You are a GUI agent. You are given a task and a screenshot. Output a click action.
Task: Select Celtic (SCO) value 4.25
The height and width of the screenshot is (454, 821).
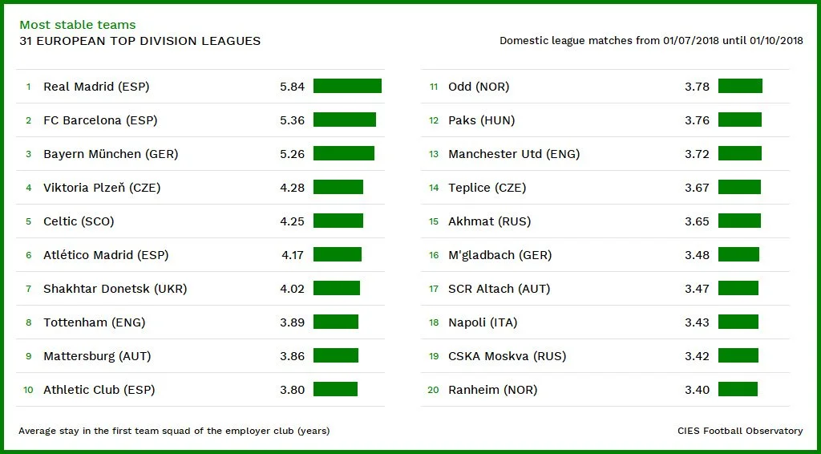pos(292,221)
